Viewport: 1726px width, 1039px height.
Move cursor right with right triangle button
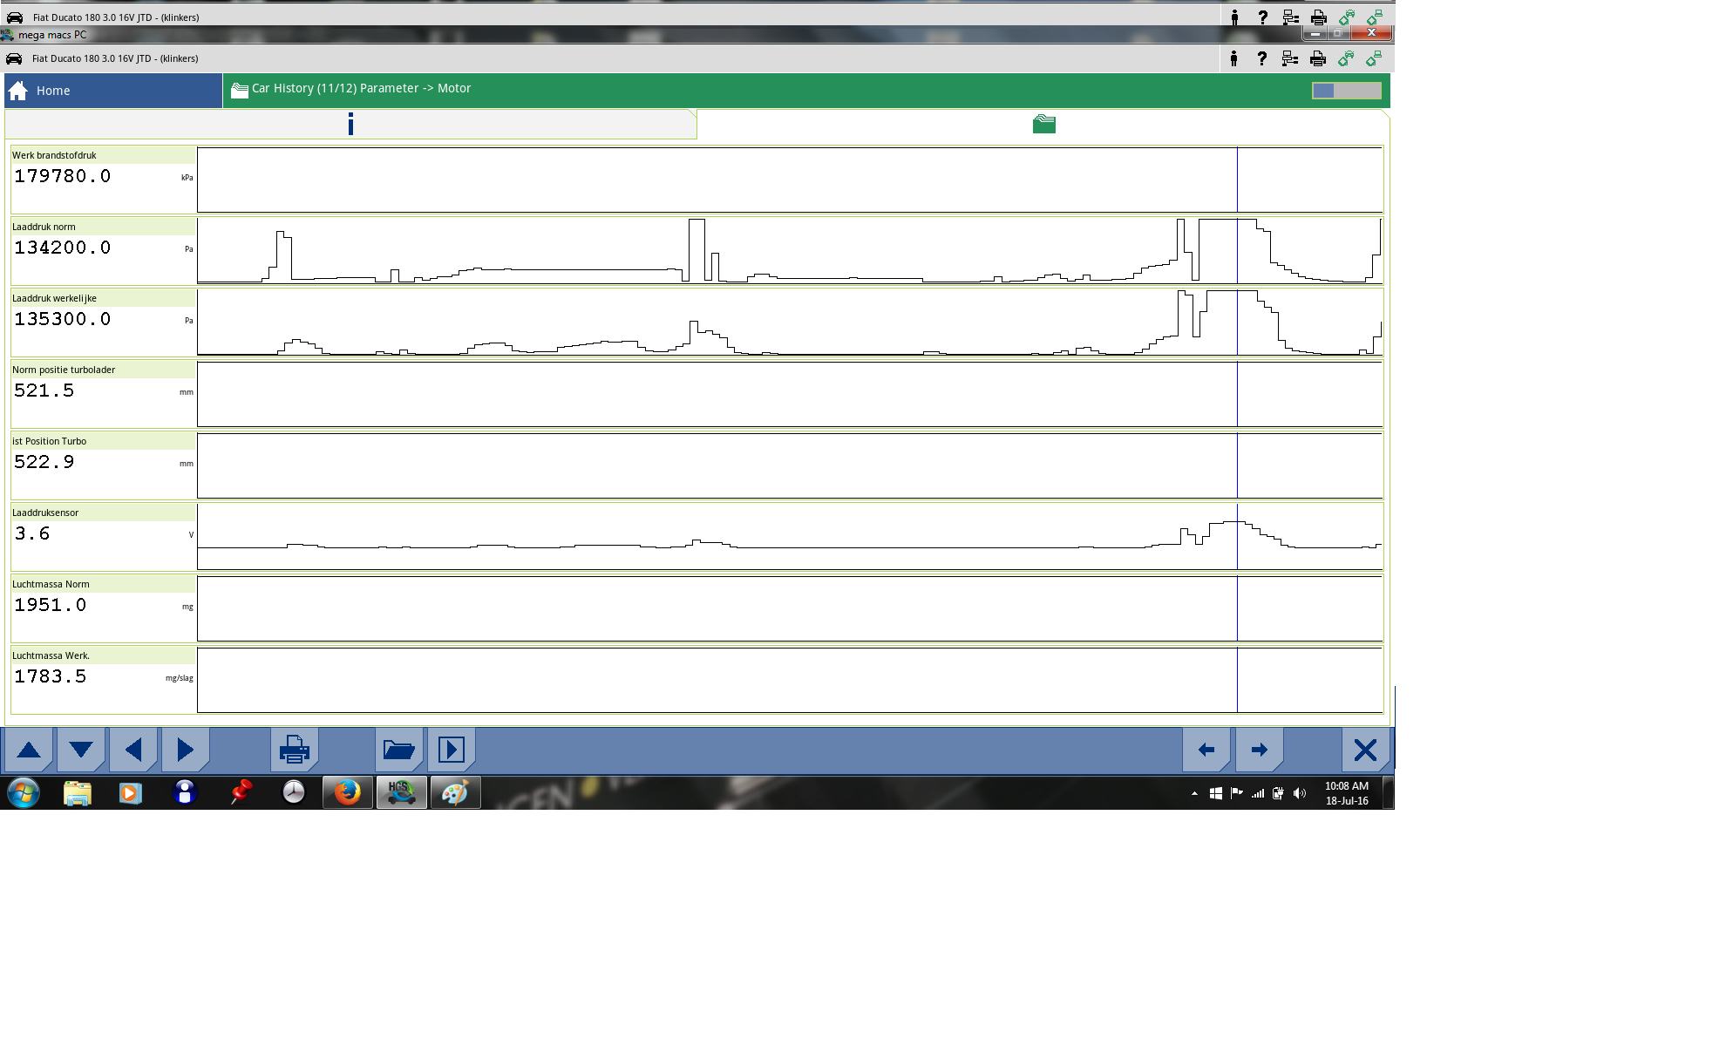tap(185, 750)
